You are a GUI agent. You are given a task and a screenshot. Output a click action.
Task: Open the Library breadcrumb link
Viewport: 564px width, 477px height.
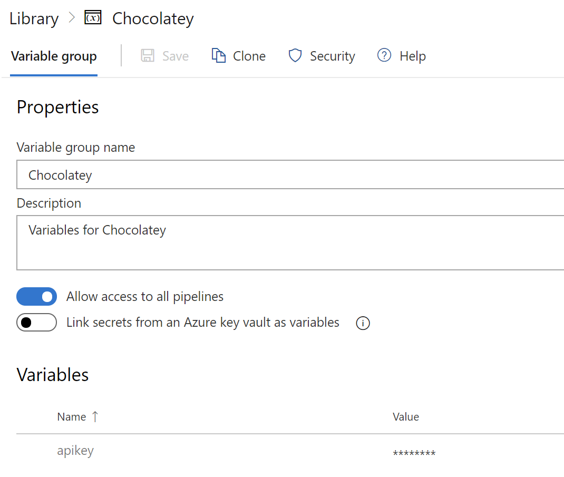click(34, 18)
